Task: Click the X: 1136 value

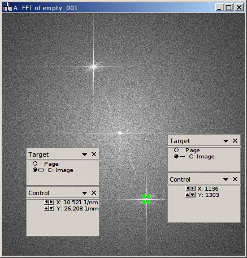Action: pyautogui.click(x=208, y=189)
